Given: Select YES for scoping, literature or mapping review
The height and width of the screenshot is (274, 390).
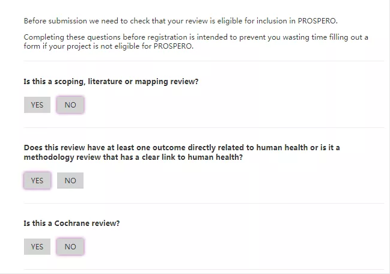Looking at the screenshot, I should point(37,105).
